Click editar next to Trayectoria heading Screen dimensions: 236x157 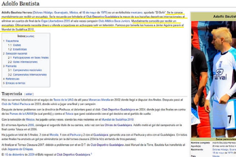[x=29, y=94]
